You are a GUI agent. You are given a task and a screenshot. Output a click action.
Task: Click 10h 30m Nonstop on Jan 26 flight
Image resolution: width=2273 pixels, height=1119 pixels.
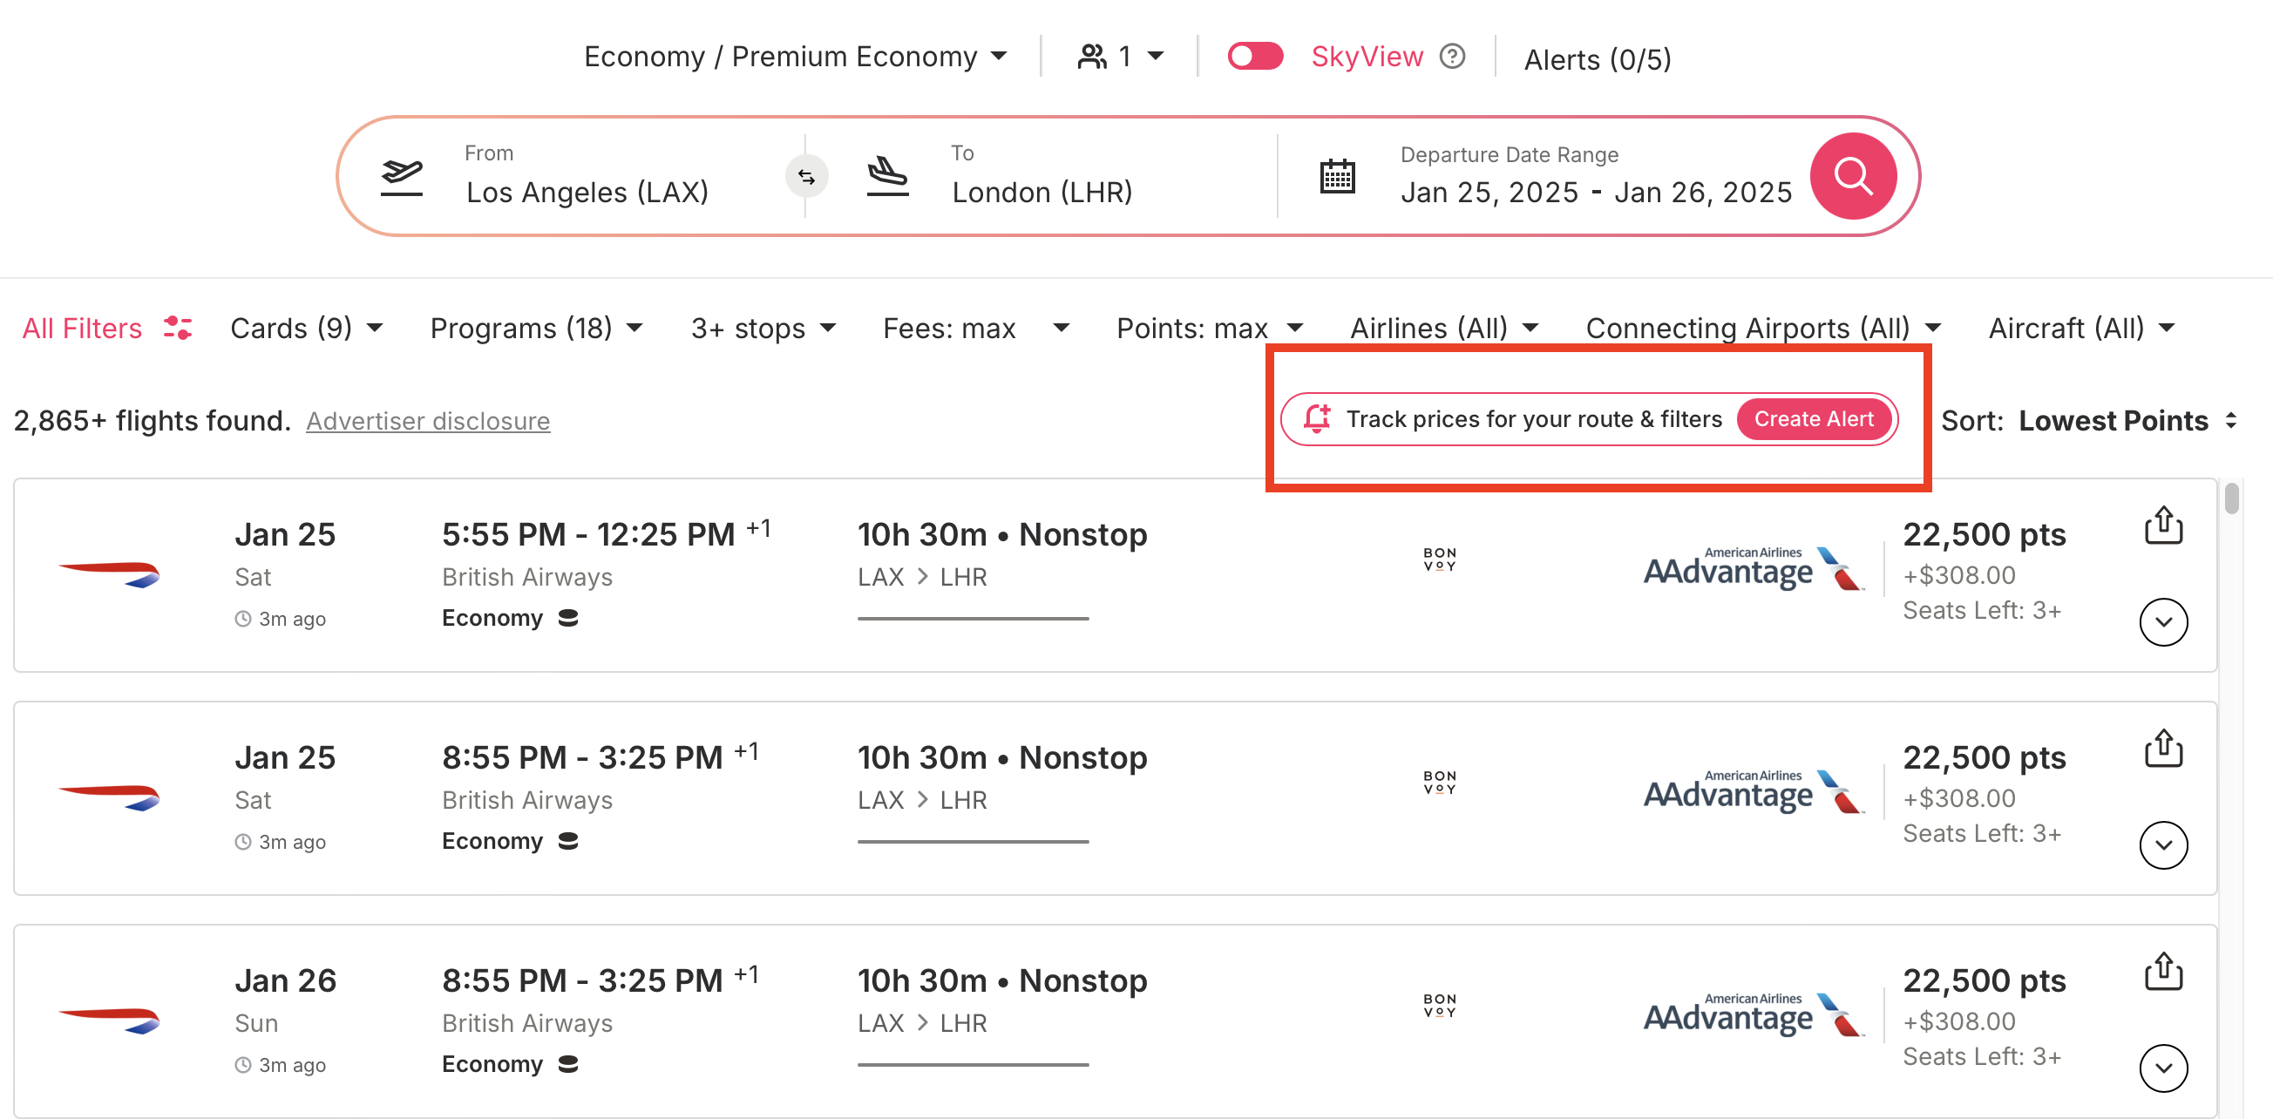tap(1002, 981)
